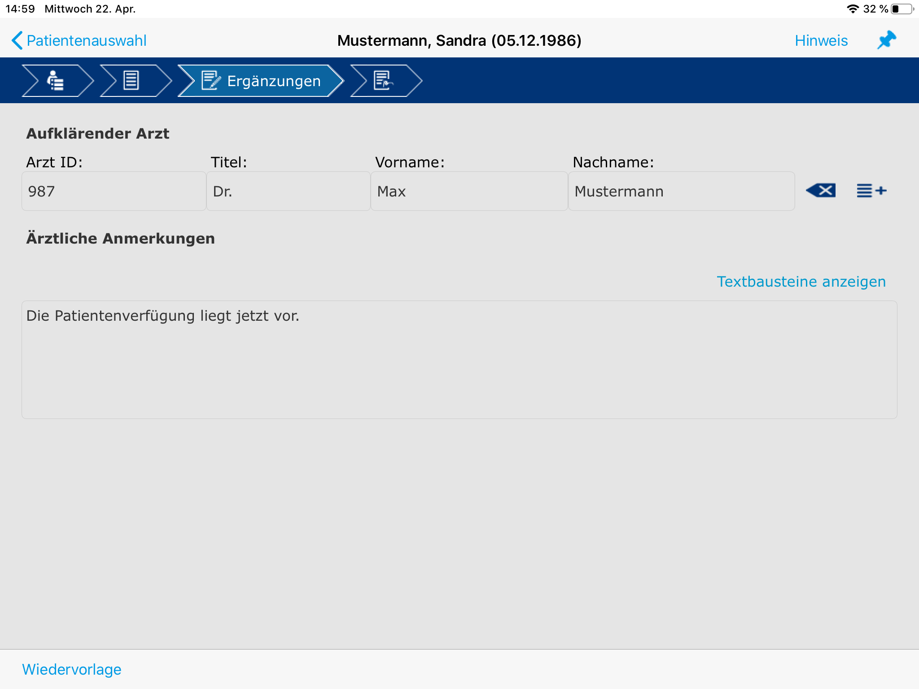Click the Wiedervorlage button
919x689 pixels.
coord(72,669)
